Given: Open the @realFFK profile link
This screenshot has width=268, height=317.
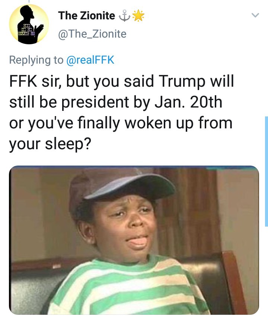Looking at the screenshot, I should [x=90, y=60].
